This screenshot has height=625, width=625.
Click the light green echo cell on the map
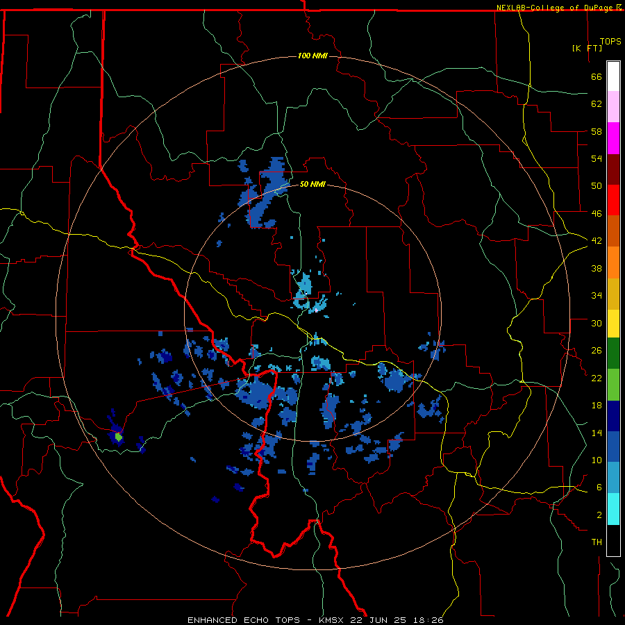(118, 437)
